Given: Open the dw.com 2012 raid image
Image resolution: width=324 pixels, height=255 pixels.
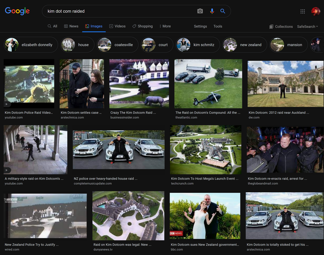Looking at the screenshot, I should coord(286,84).
